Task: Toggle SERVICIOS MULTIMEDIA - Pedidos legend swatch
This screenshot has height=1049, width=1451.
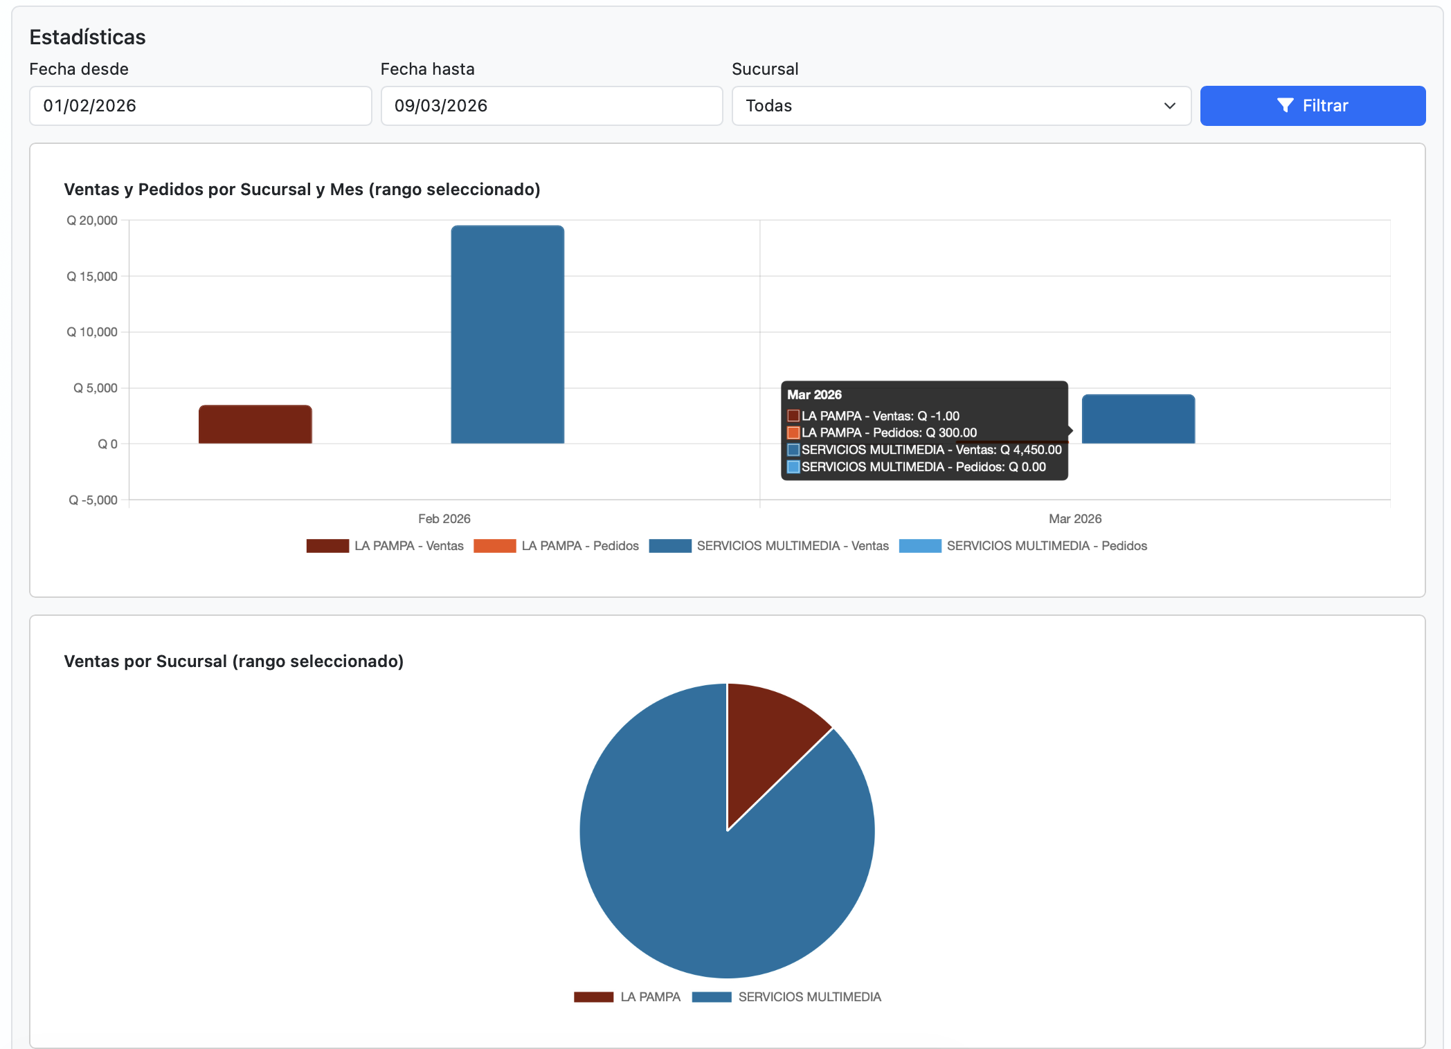Action: pos(919,546)
